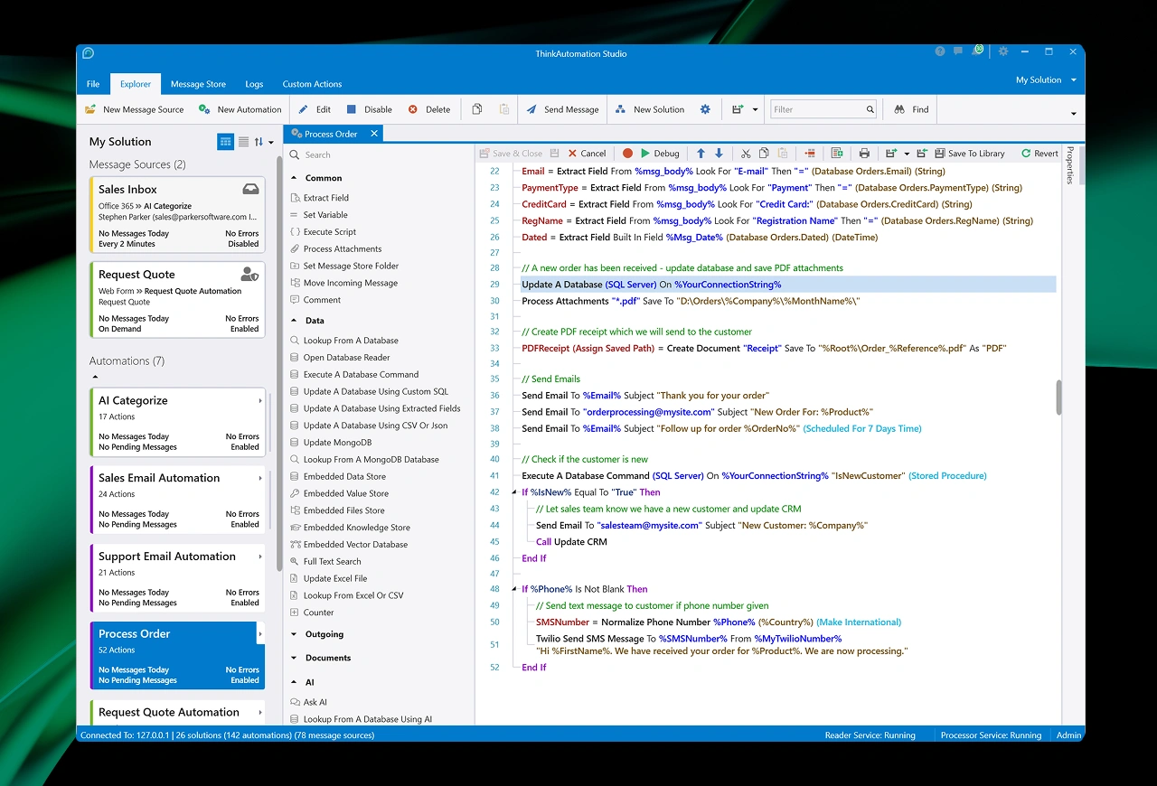The height and width of the screenshot is (786, 1157).
Task: Collapse the If %IsNew% block on line 42
Action: [514, 492]
